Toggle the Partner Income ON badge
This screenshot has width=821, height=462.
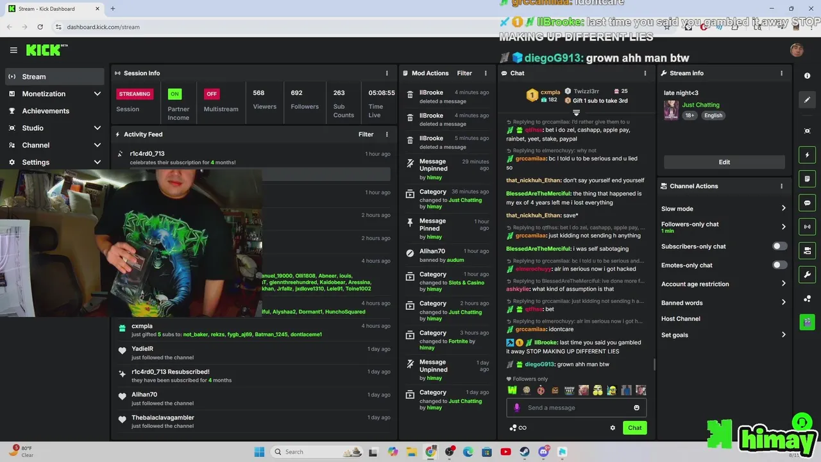click(174, 94)
